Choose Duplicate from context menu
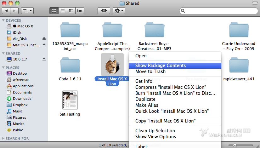This screenshot has height=148, width=260. pyautogui.click(x=175, y=99)
